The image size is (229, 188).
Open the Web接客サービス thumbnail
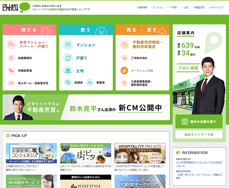tap(31, 181)
